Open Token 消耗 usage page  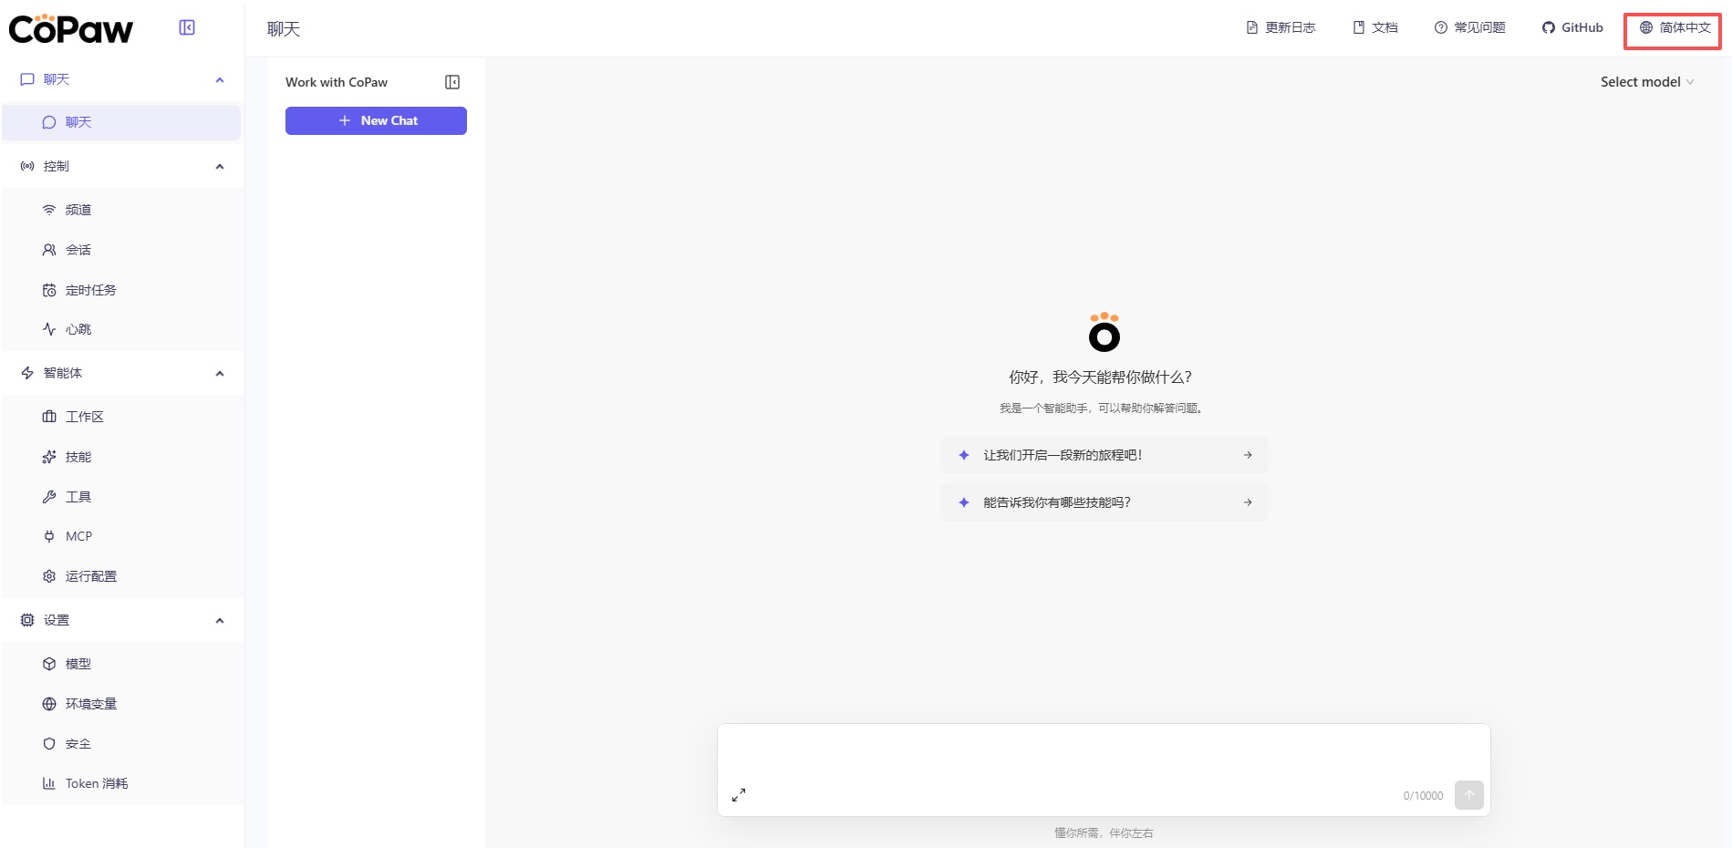click(121, 783)
